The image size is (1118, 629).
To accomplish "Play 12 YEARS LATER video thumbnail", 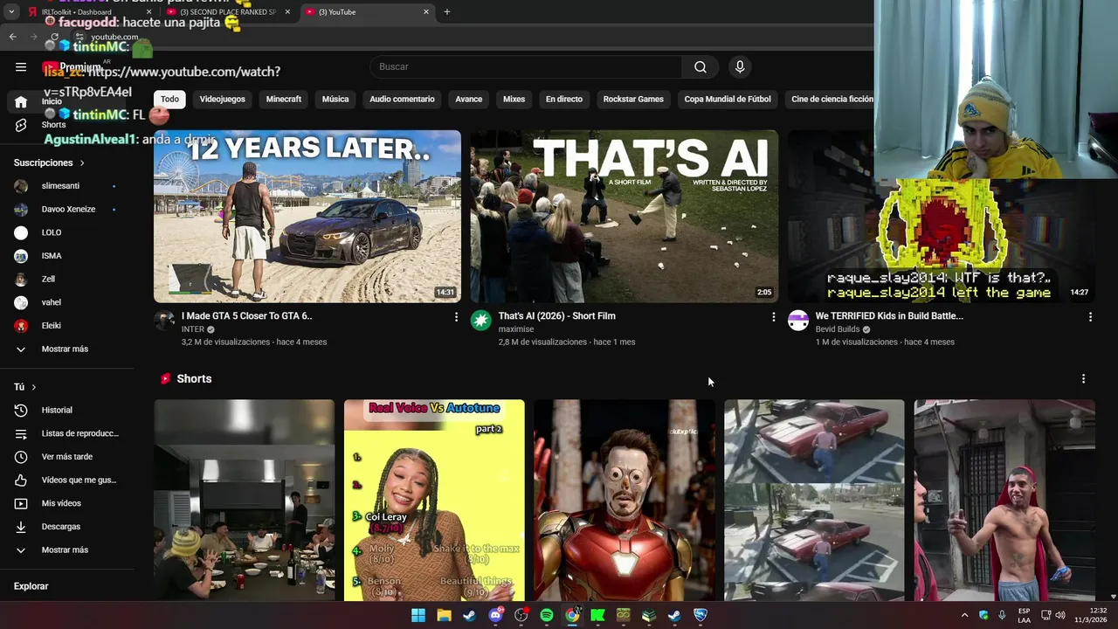I will click(x=307, y=216).
